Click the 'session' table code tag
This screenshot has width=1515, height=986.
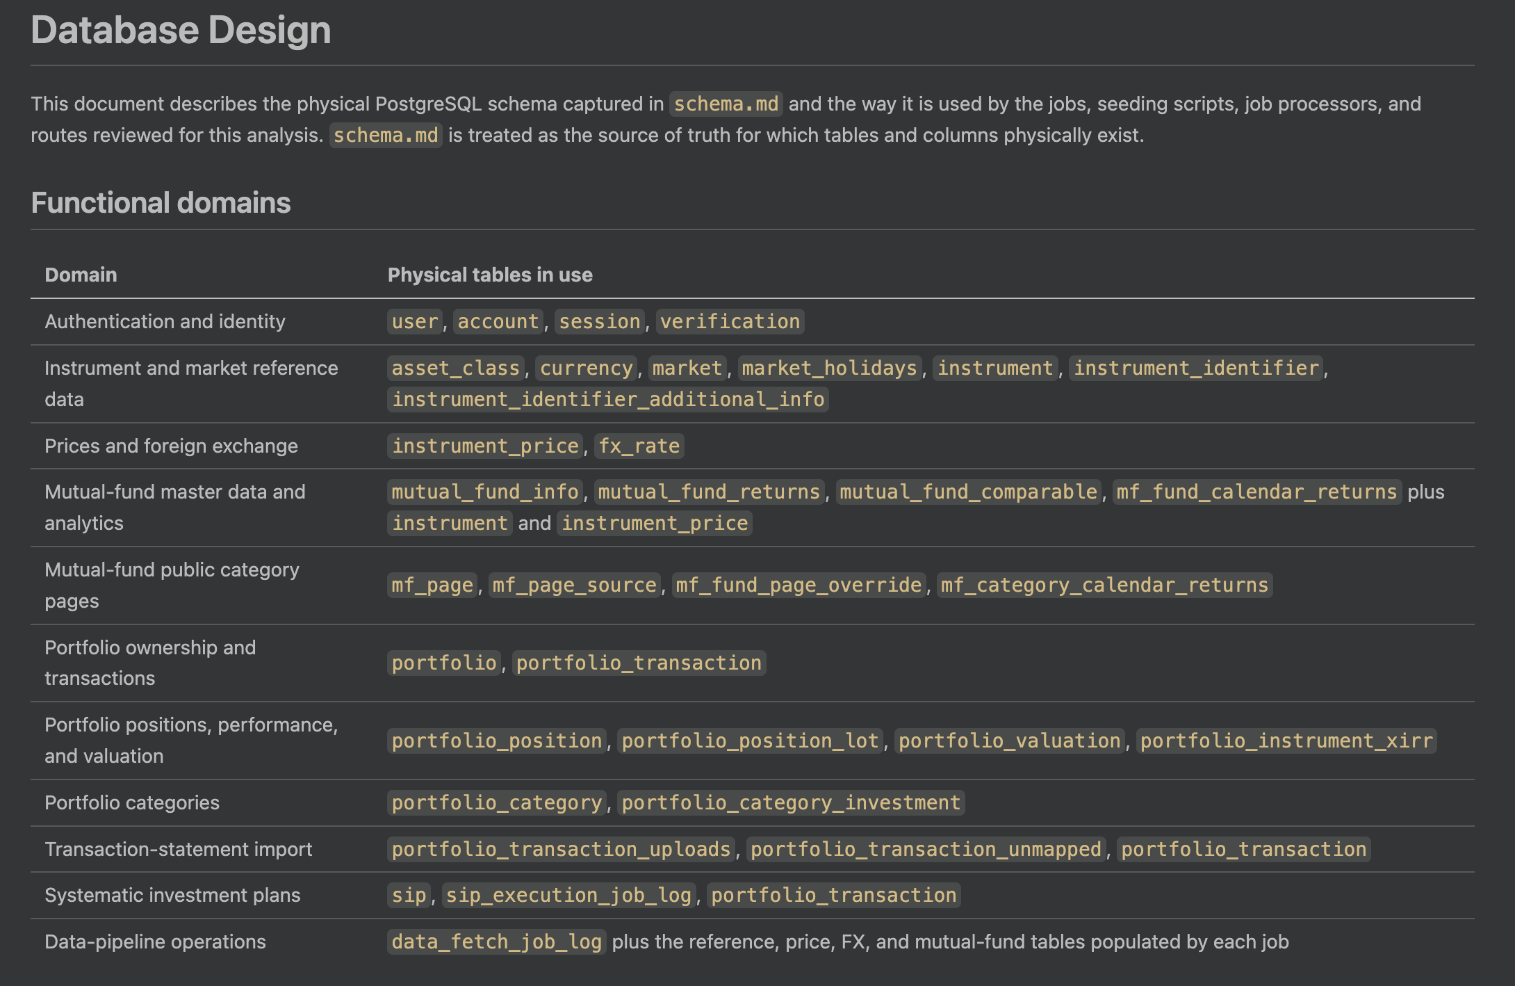pyautogui.click(x=600, y=321)
